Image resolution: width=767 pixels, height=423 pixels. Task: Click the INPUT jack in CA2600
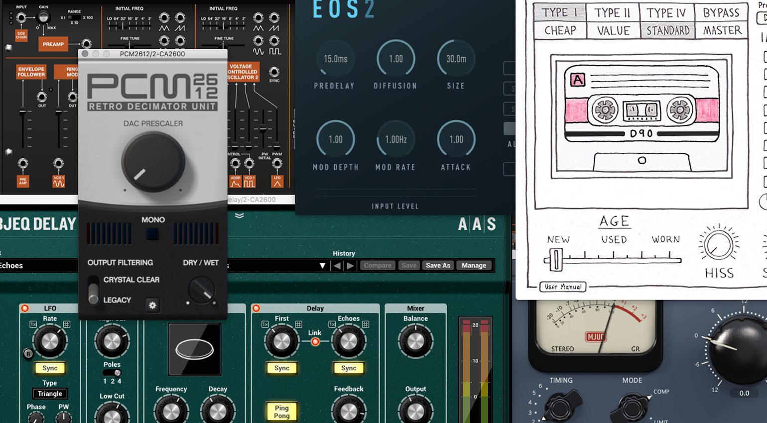[x=21, y=18]
